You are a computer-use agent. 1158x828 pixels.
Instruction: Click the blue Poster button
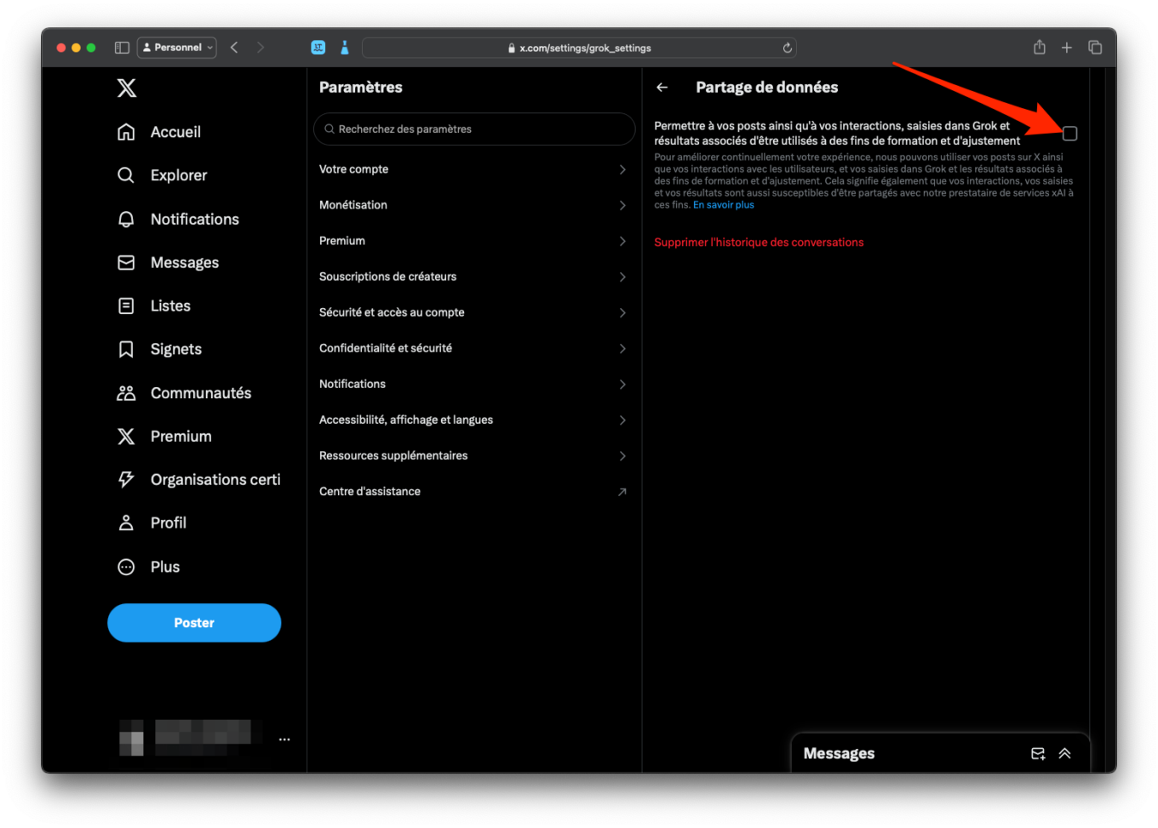[x=194, y=623]
